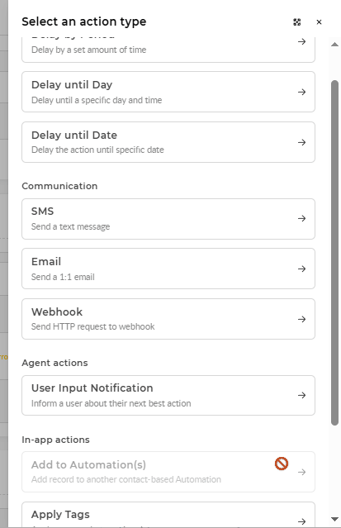Pick the Webhook HTTP request action

(x=168, y=319)
